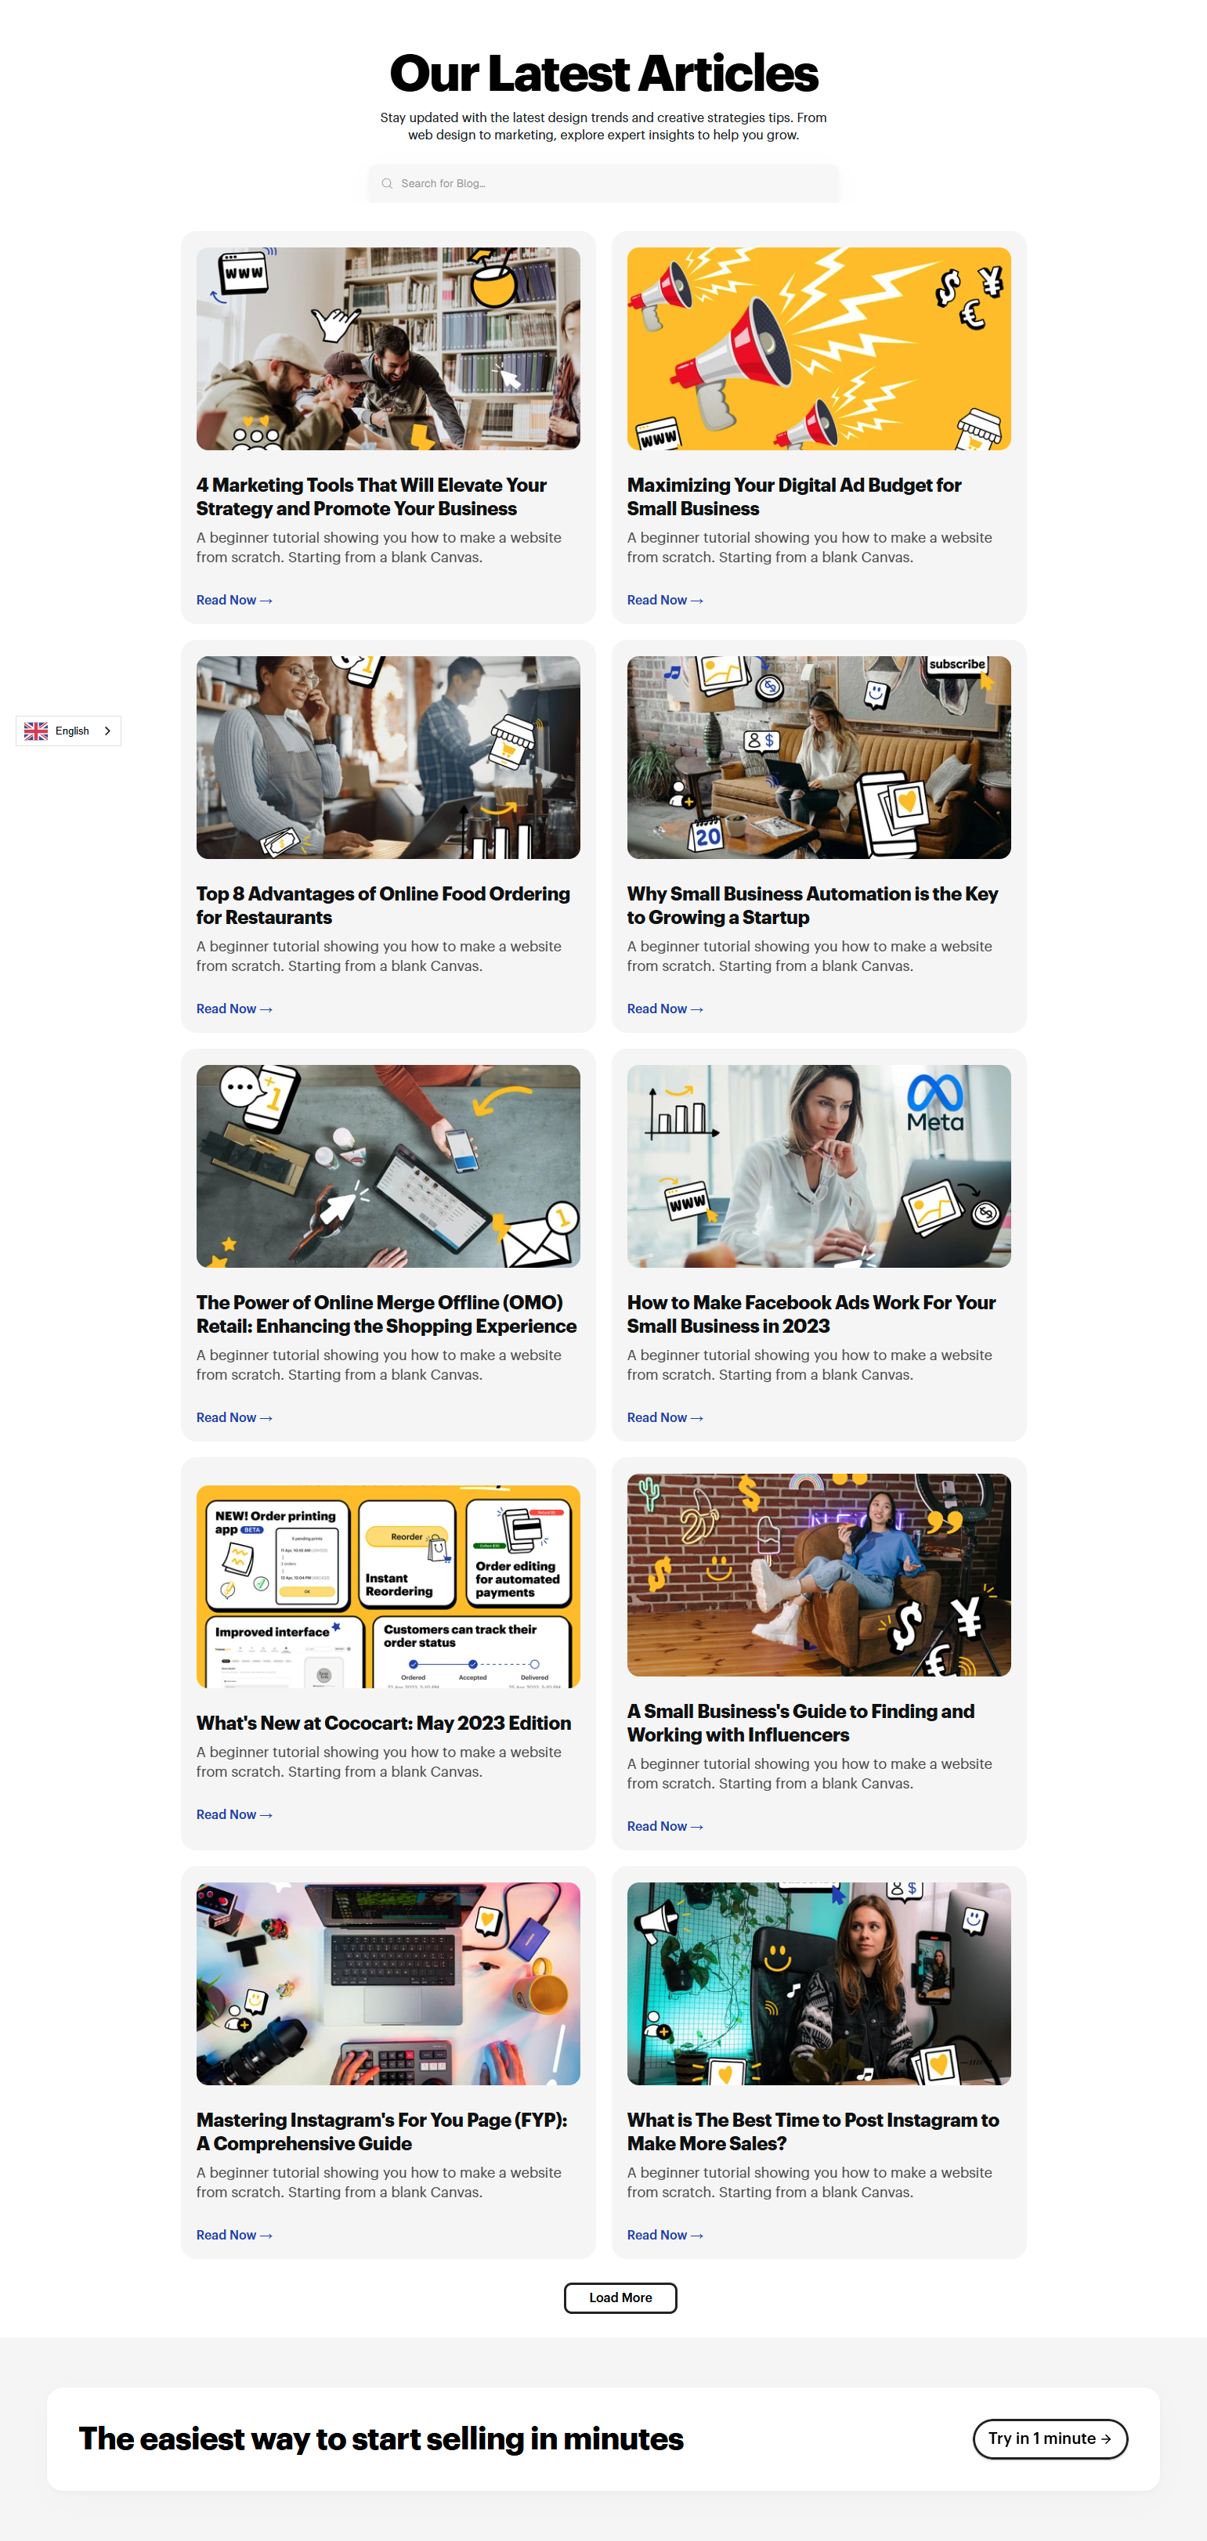Open the Facebook Ads Meta article image
The image size is (1207, 2541).
tap(819, 1166)
